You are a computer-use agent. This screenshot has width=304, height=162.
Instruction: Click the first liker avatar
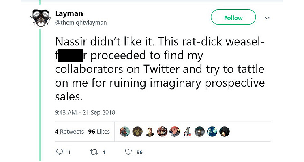[x=125, y=132]
